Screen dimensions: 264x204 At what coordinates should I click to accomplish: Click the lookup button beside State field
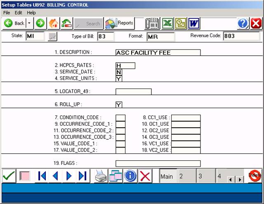[x=53, y=36]
